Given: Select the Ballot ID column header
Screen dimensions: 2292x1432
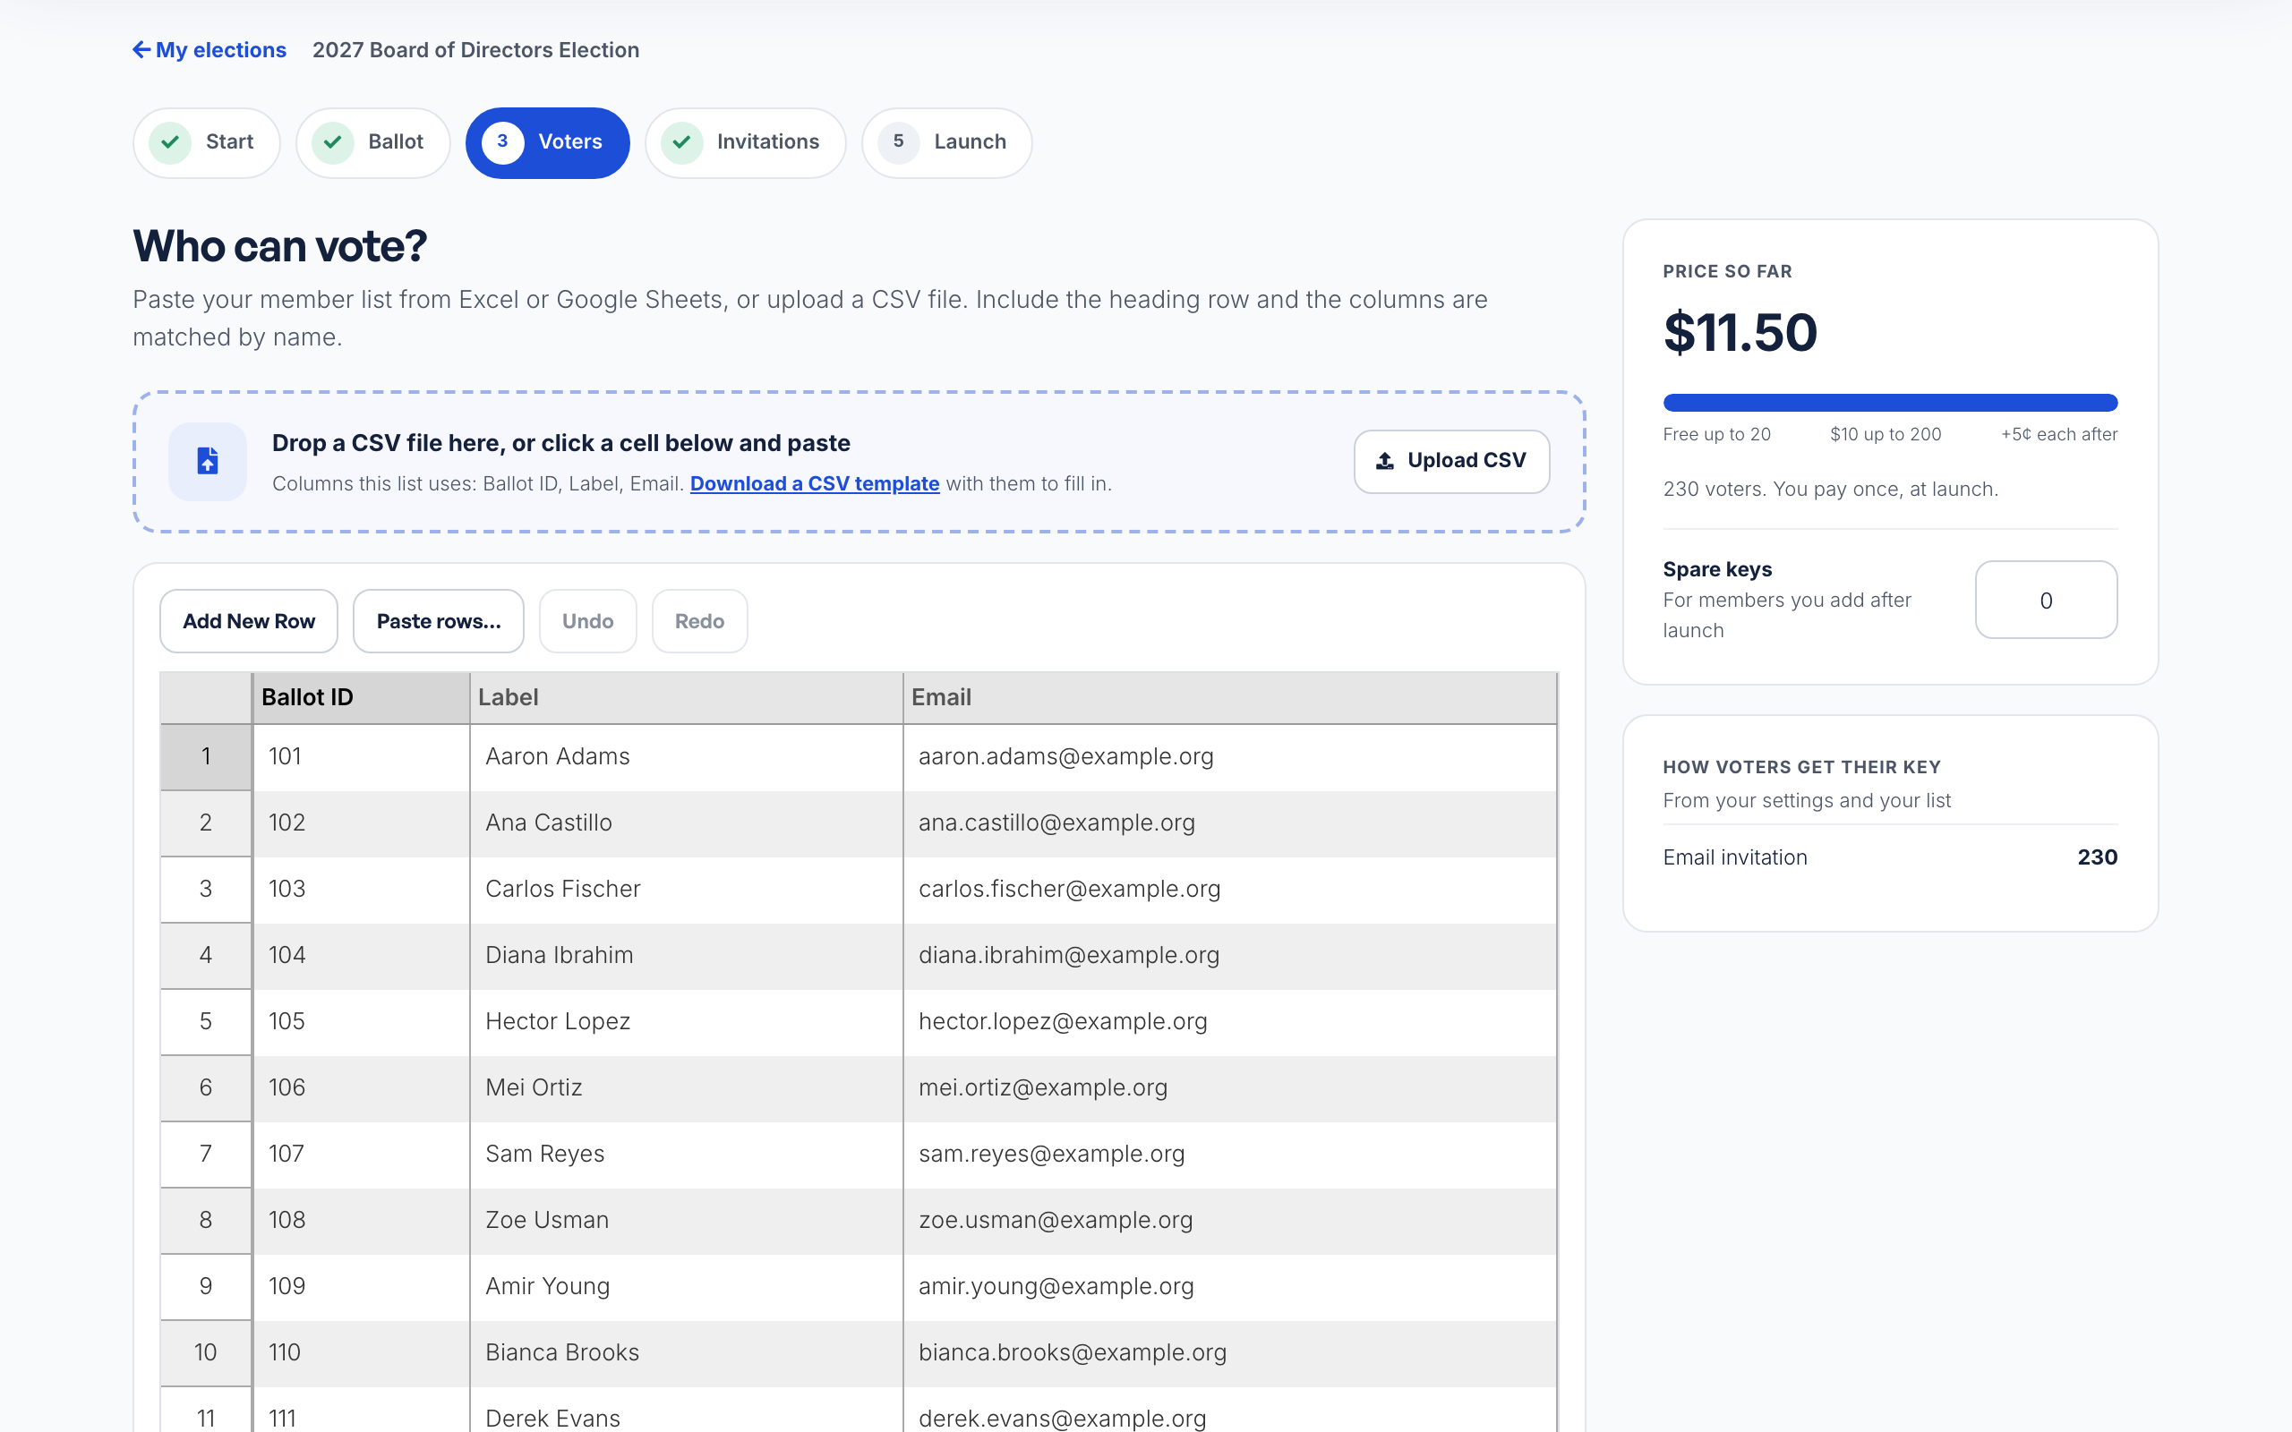Looking at the screenshot, I should [361, 698].
